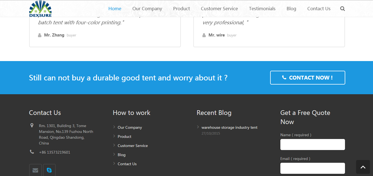Click the search magnifier icon in navbar
The width and height of the screenshot is (373, 176).
(x=342, y=9)
